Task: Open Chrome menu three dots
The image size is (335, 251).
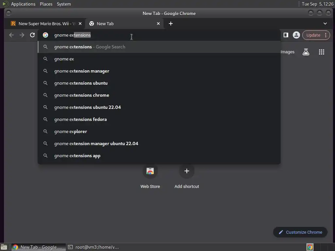Action: 326,35
